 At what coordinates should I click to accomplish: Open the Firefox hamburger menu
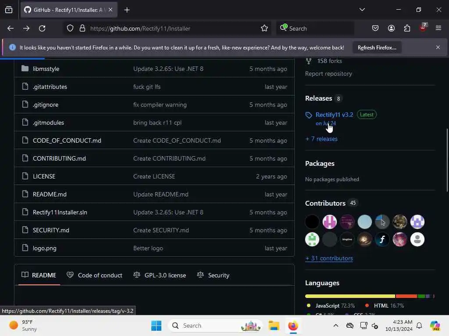[438, 28]
